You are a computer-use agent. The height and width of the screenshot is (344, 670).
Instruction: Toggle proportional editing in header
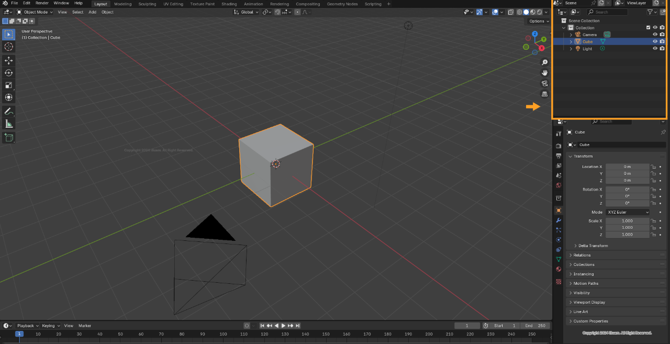(298, 12)
